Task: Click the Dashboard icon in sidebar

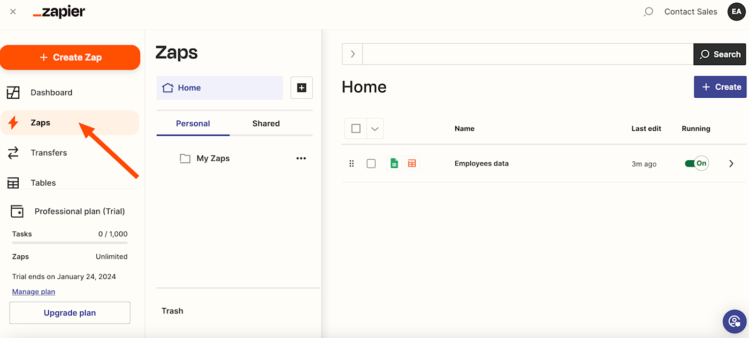Action: [x=13, y=92]
